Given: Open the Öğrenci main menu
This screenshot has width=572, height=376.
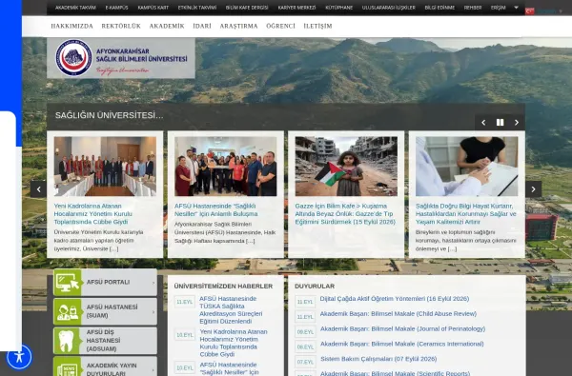Looking at the screenshot, I should [280, 27].
